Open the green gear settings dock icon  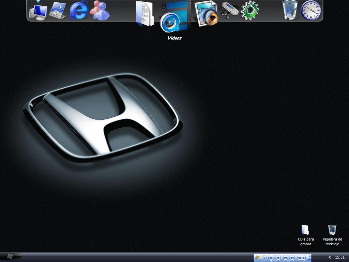coord(250,11)
